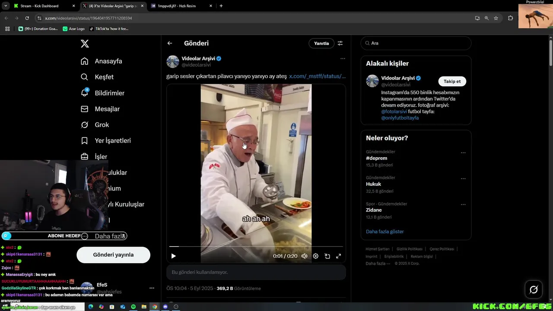Open Keşfet (explore) from the sidebar
This screenshot has width=553, height=311.
pos(97,77)
